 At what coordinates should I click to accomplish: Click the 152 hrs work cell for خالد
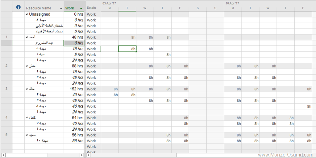pyautogui.click(x=74, y=89)
